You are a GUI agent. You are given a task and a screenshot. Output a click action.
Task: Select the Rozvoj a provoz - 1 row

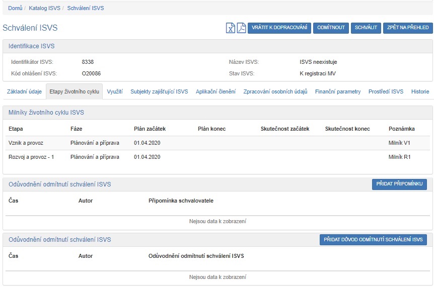[31, 157]
